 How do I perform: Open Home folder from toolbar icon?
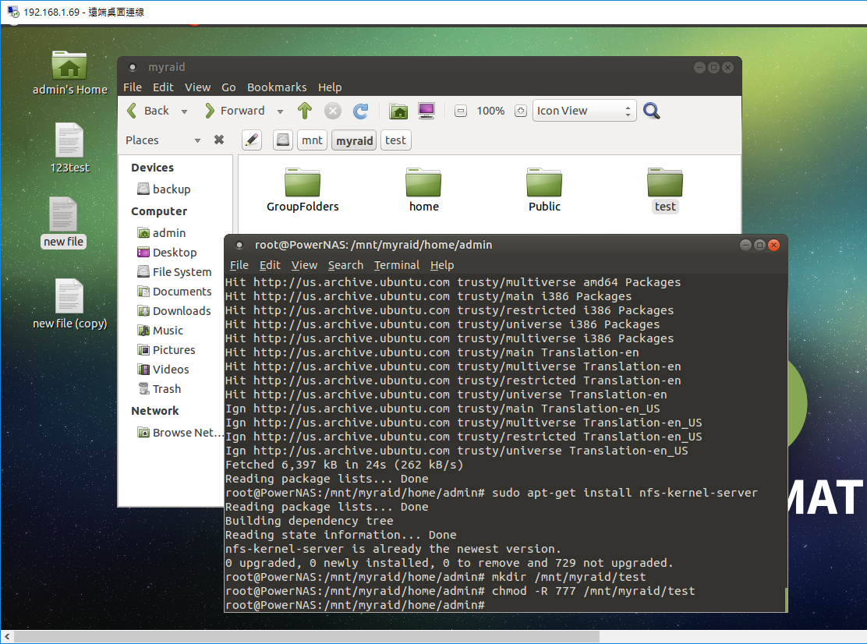tap(398, 111)
